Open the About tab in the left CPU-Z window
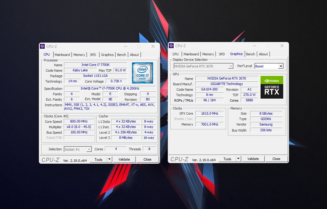 [x=134, y=55]
